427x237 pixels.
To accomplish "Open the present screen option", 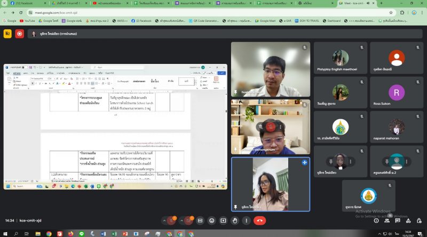I will [x=224, y=220].
